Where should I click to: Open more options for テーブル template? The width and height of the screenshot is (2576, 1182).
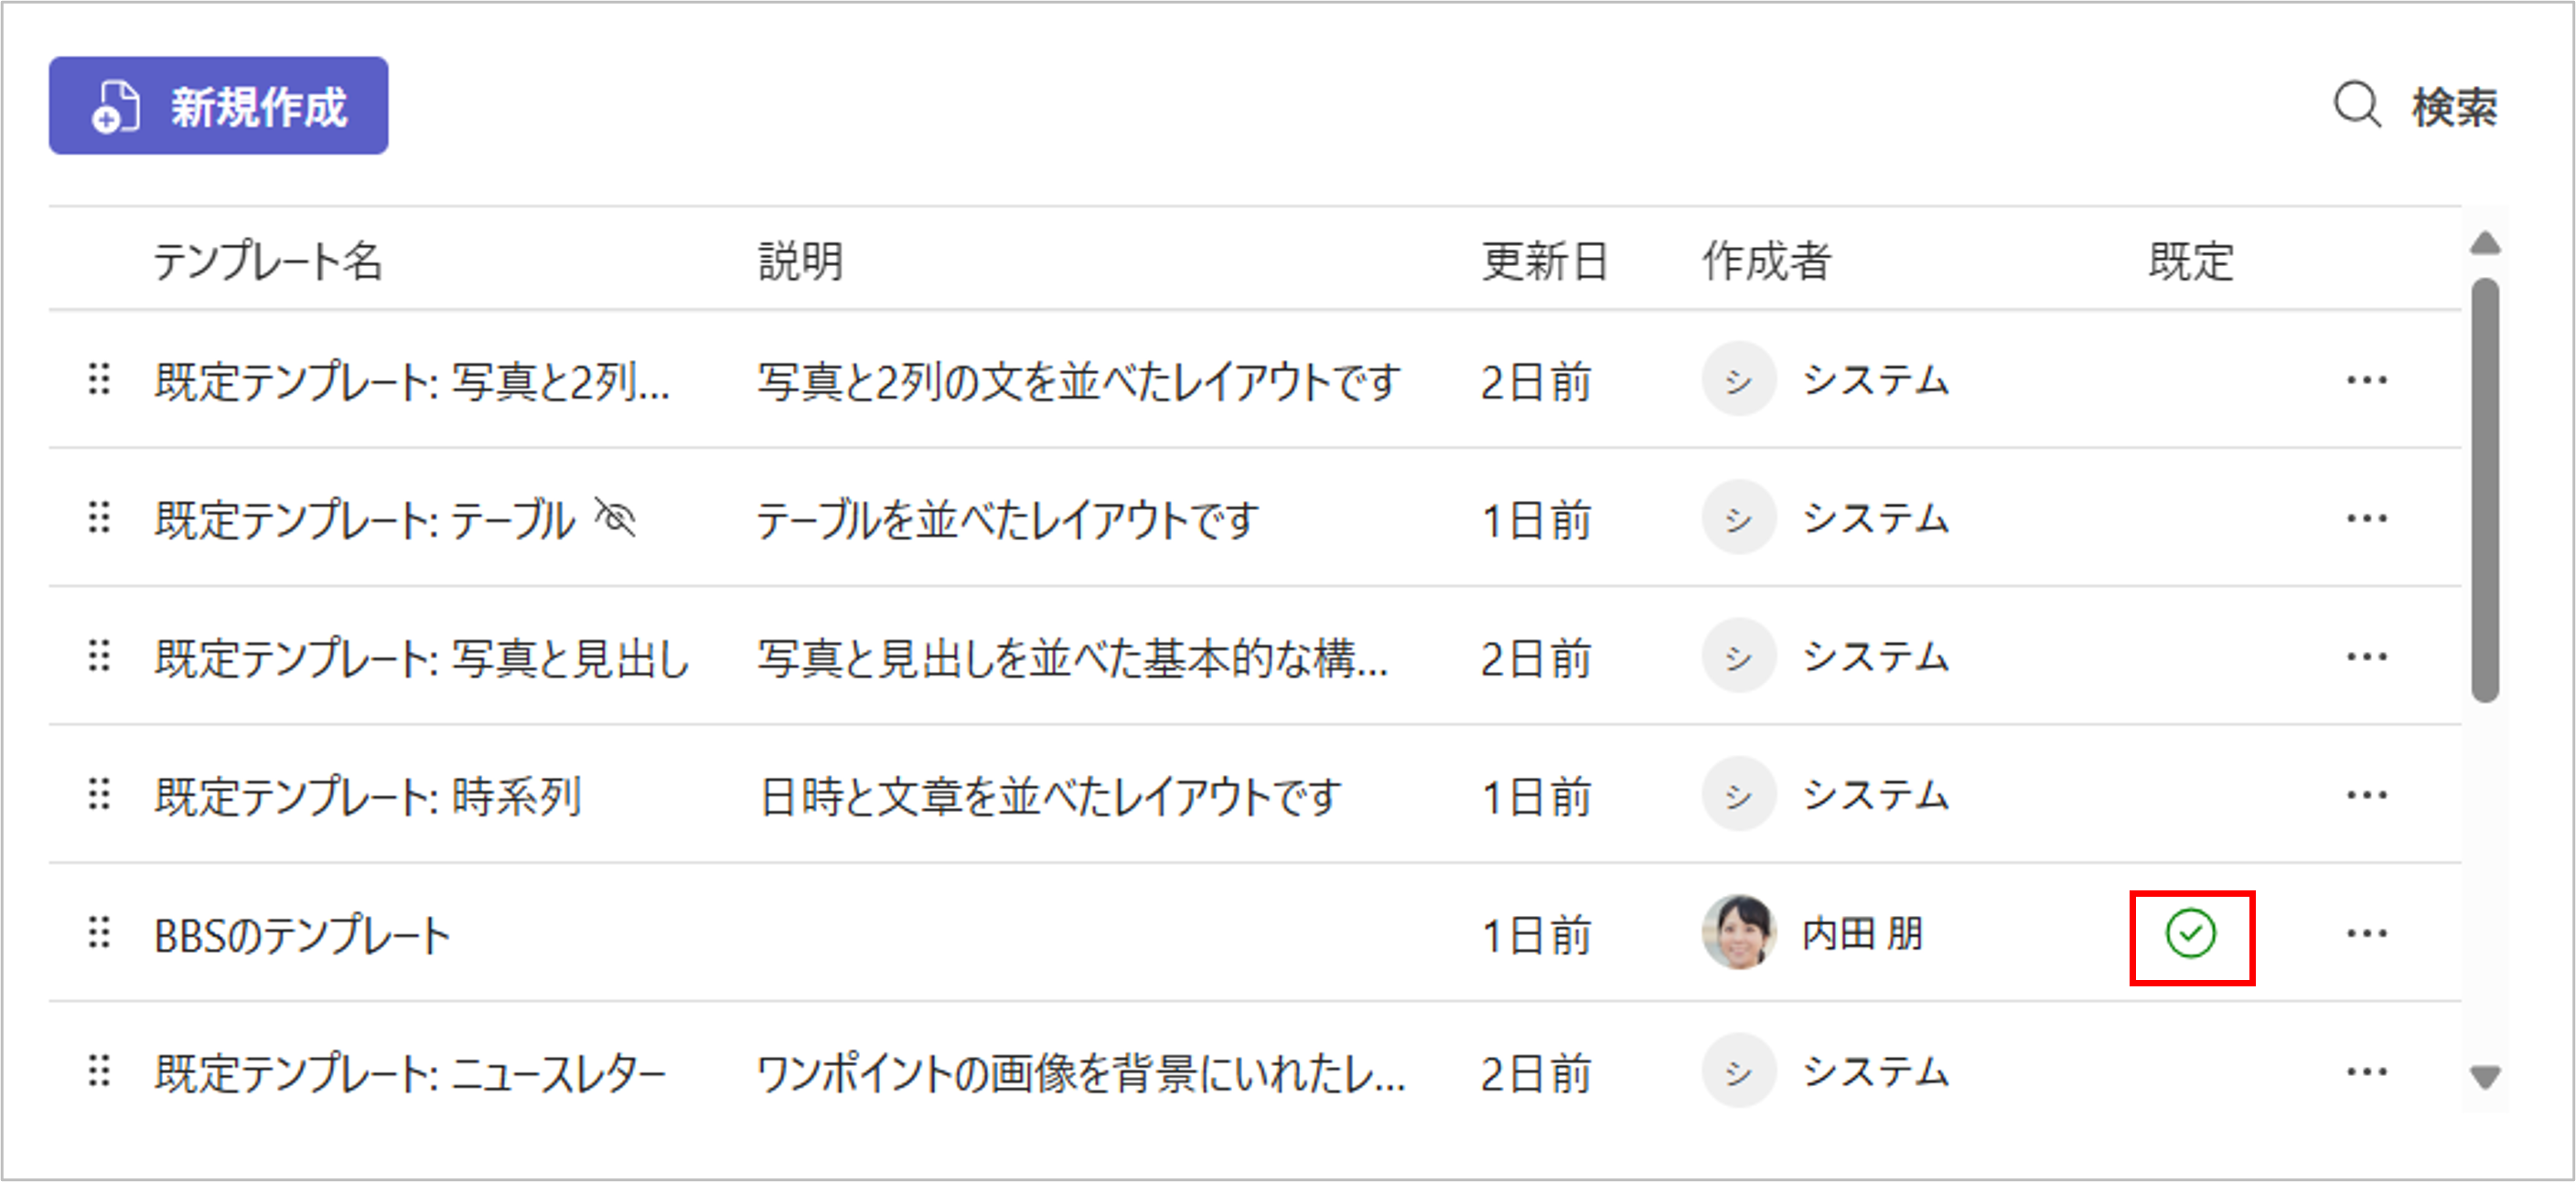(x=2366, y=518)
